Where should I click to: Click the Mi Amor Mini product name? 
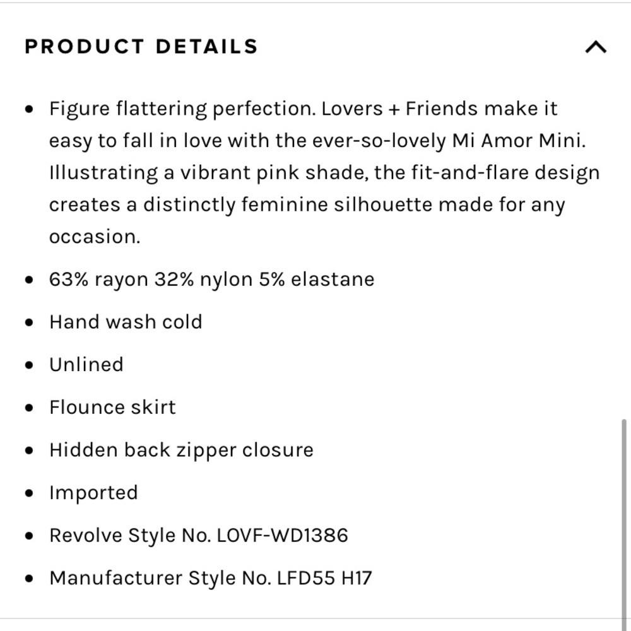[519, 141]
